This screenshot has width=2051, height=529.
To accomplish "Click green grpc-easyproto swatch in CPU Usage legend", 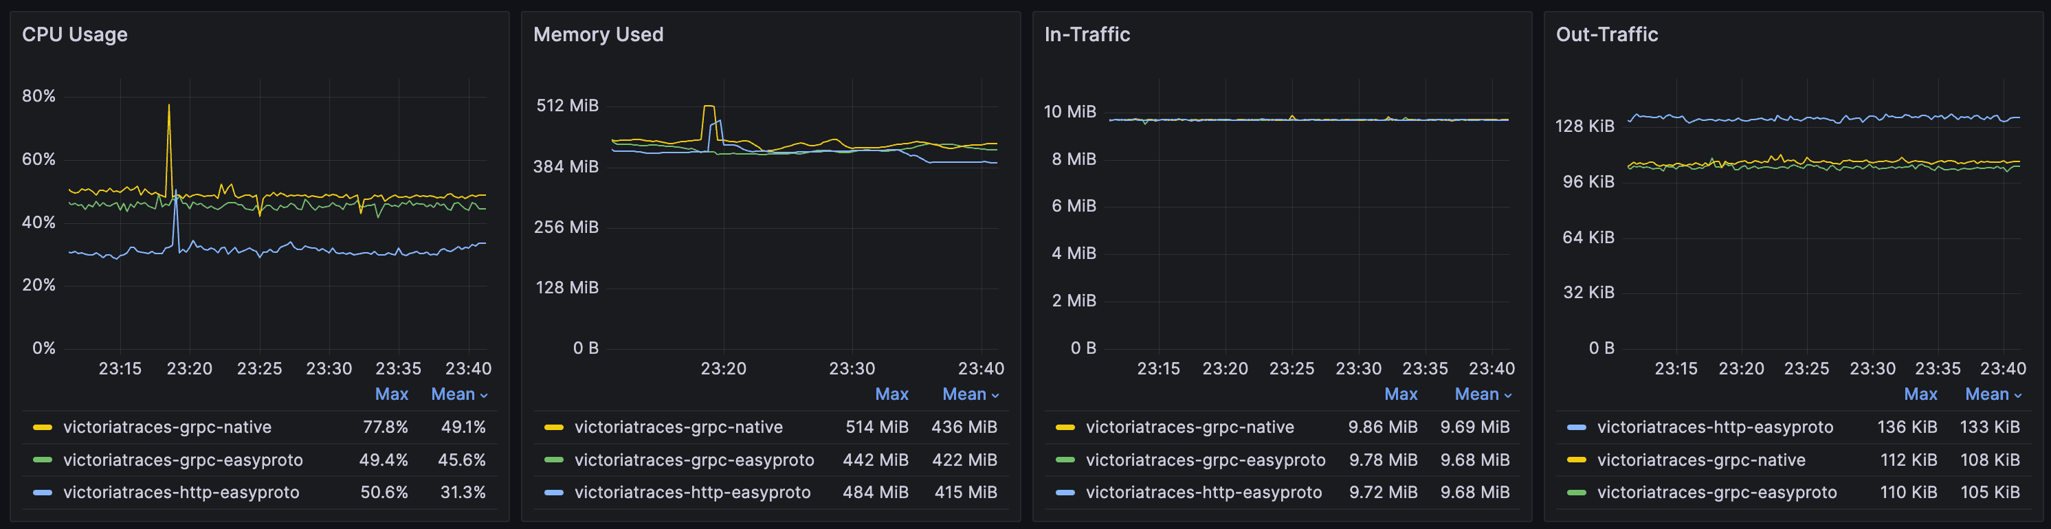I will [42, 460].
